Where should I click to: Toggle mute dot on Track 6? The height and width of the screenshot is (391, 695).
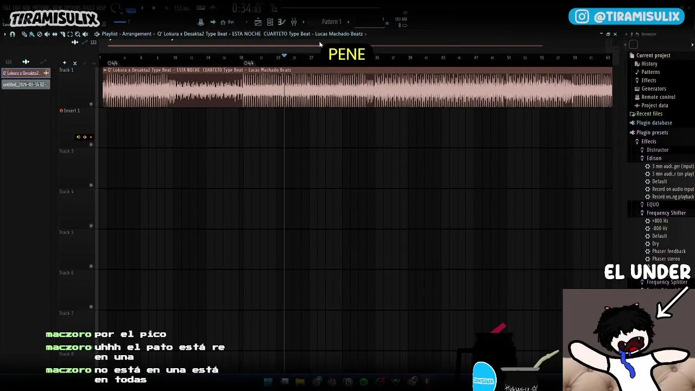(x=91, y=307)
